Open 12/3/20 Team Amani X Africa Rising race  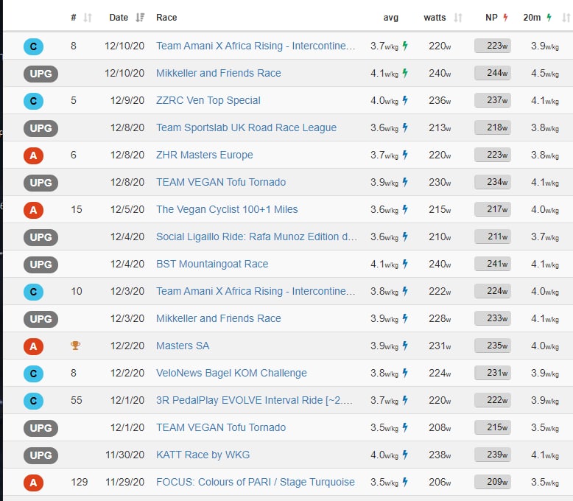pyautogui.click(x=256, y=291)
